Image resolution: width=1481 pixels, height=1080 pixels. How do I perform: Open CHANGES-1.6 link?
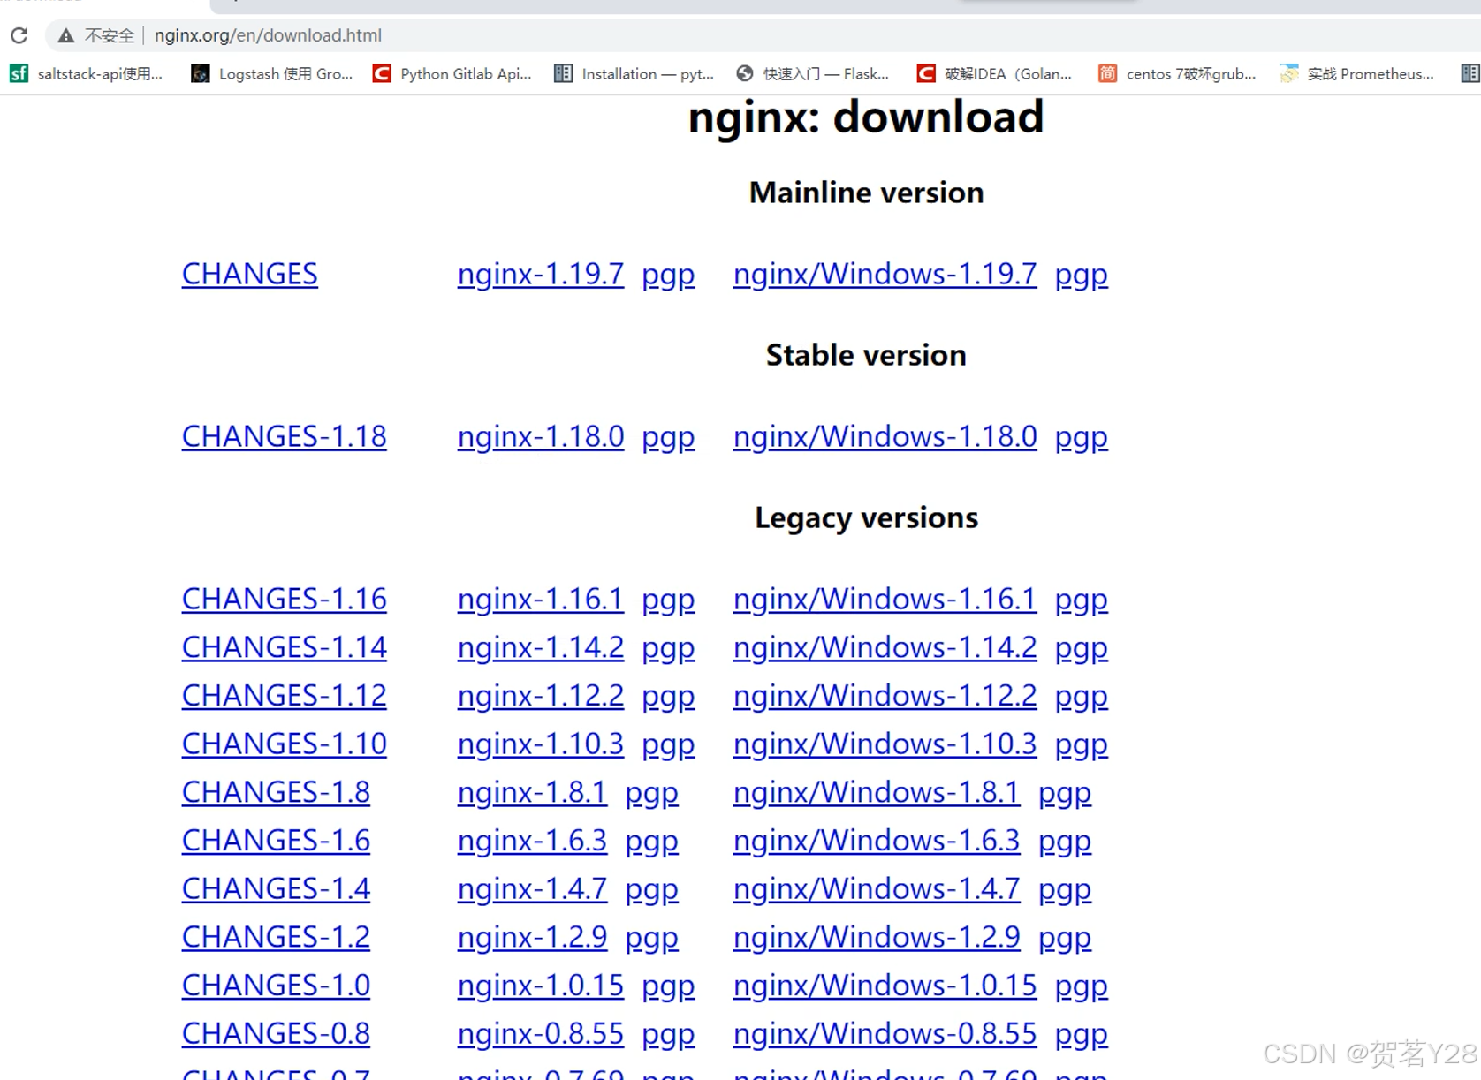276,841
